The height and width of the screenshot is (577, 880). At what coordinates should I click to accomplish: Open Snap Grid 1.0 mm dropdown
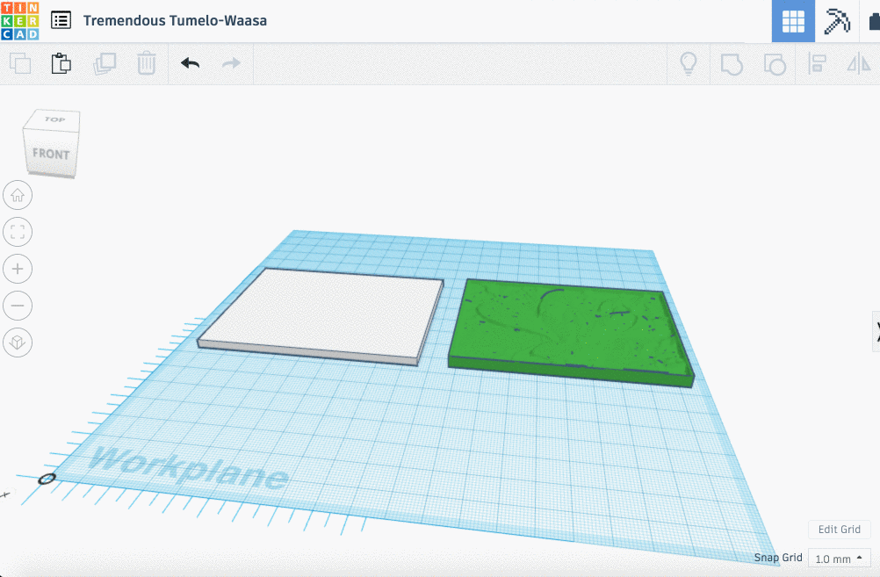coord(839,559)
